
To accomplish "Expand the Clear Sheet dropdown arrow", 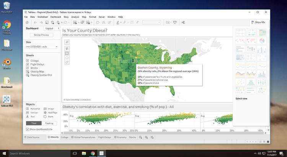I will [91, 23].
